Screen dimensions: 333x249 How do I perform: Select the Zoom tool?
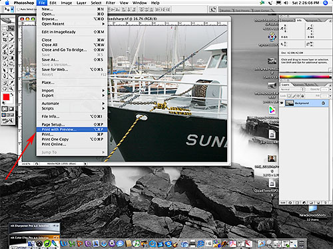[11, 88]
